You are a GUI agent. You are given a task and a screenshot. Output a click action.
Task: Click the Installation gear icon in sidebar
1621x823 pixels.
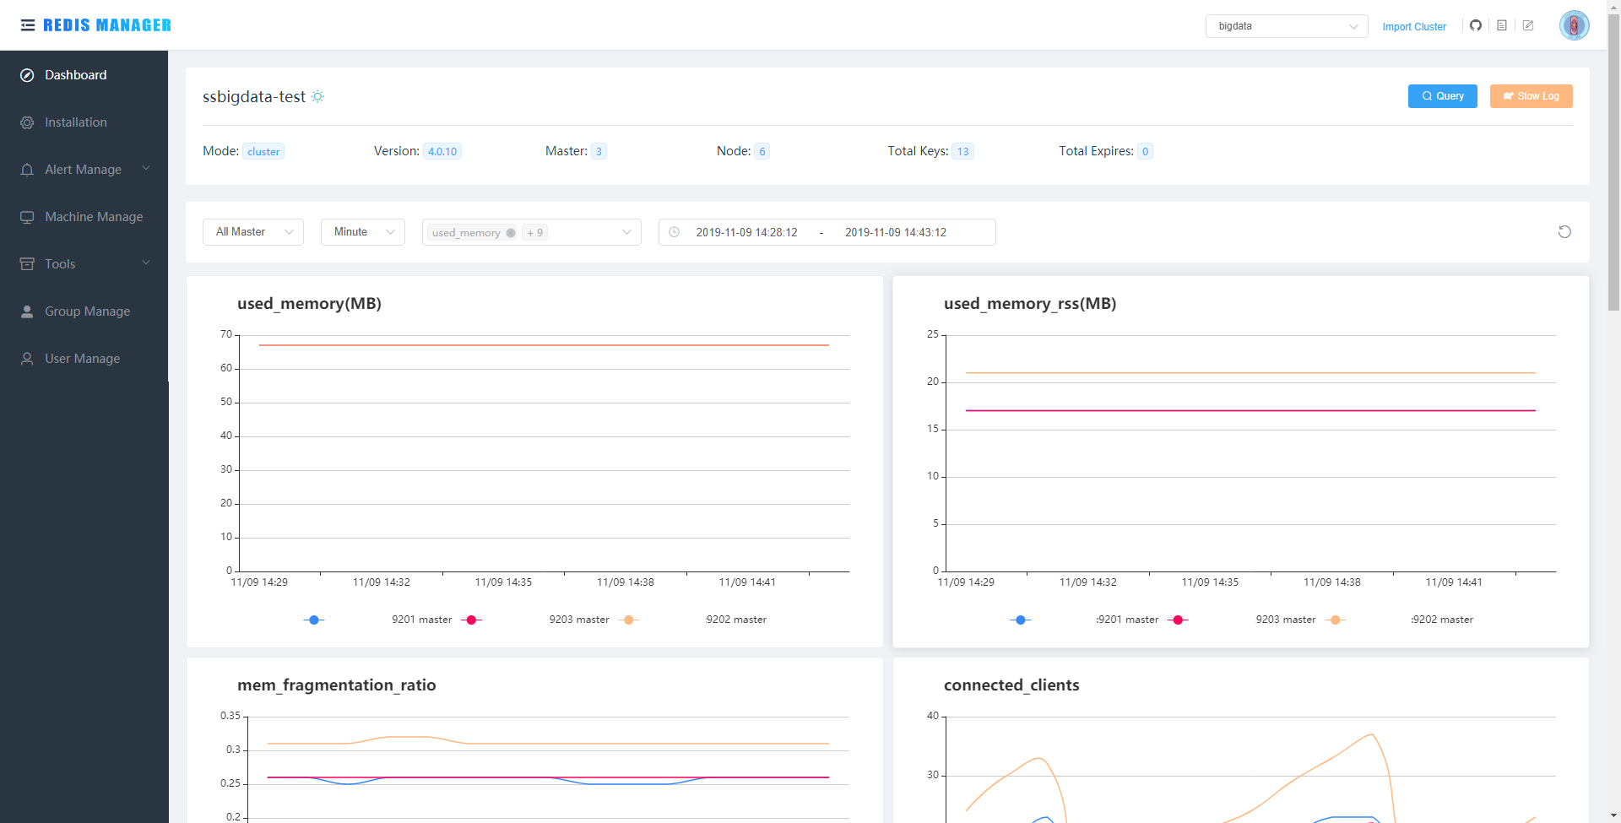(x=27, y=122)
